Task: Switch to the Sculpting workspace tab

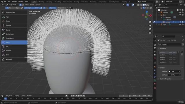Action: 49,2
